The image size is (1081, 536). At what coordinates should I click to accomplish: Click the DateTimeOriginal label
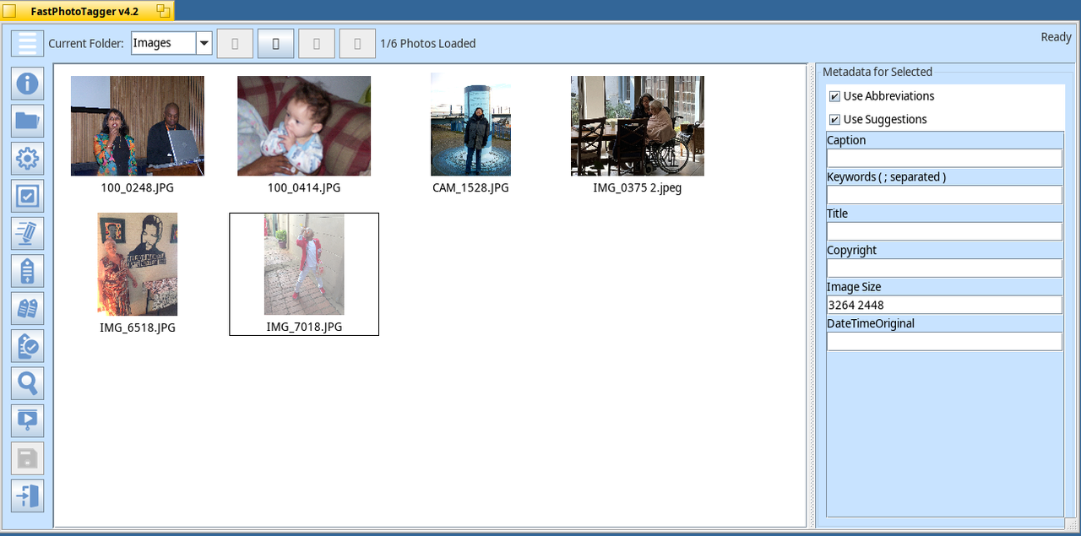[871, 323]
